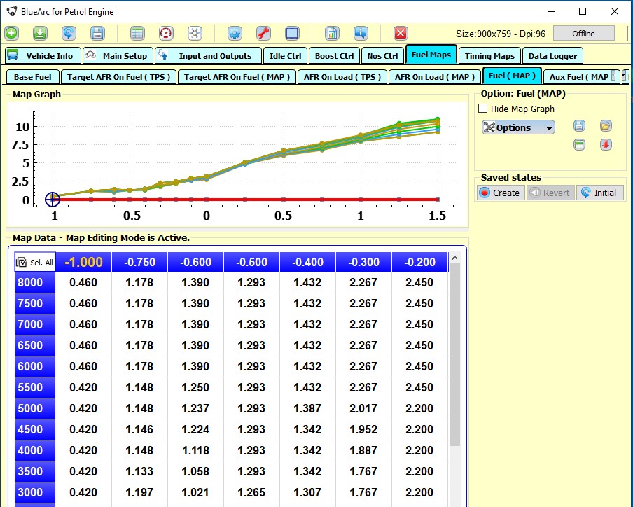Click the Initial saved state button
The height and width of the screenshot is (507, 633).
click(599, 193)
